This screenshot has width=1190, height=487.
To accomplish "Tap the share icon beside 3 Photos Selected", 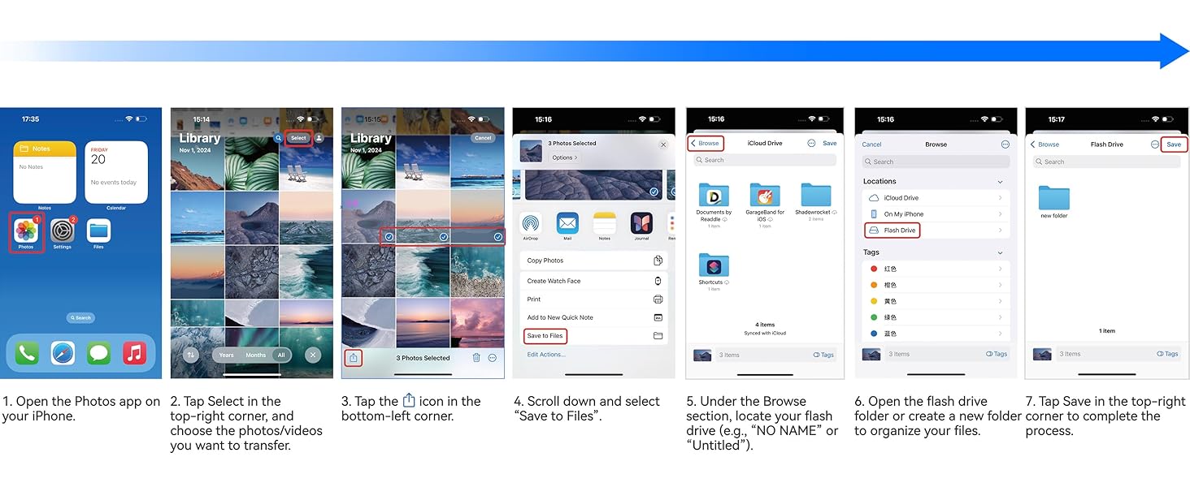I will (353, 357).
